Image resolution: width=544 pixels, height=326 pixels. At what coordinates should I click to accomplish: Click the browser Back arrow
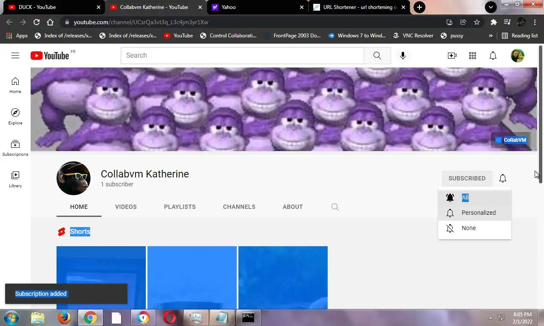(10, 22)
